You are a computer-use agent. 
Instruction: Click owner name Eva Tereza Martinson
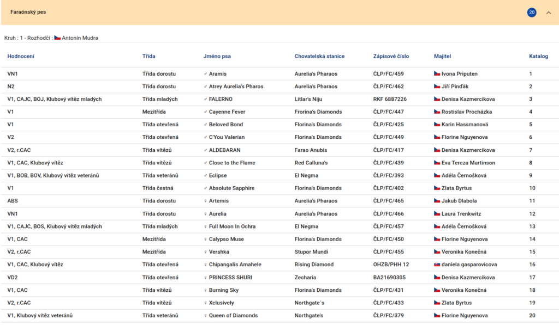coord(468,163)
